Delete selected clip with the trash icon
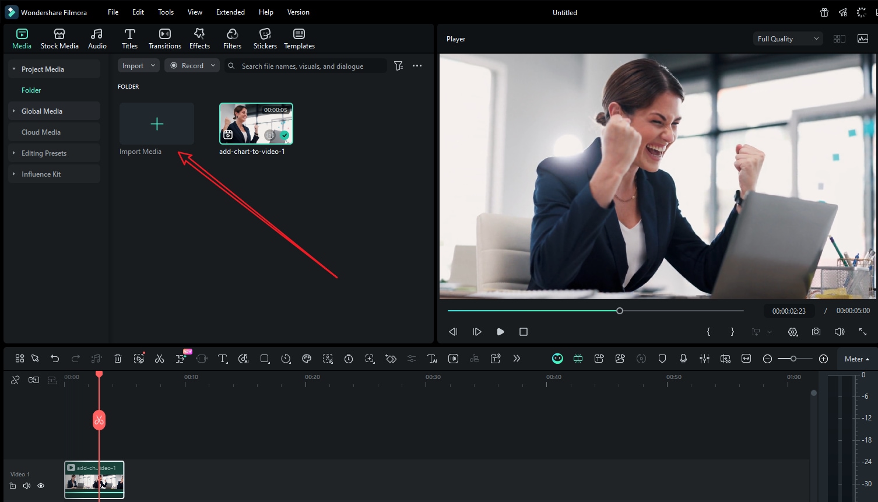The height and width of the screenshot is (502, 878). tap(118, 359)
